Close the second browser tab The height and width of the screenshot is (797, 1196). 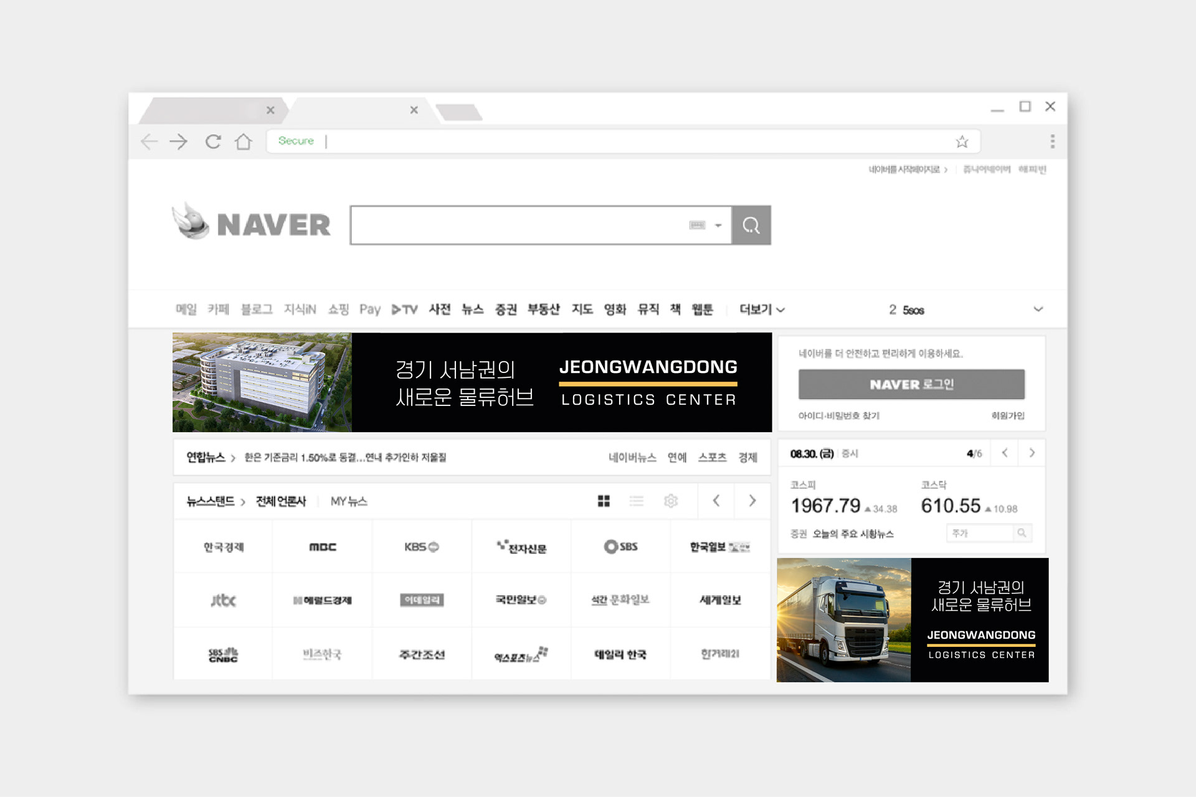coord(414,110)
